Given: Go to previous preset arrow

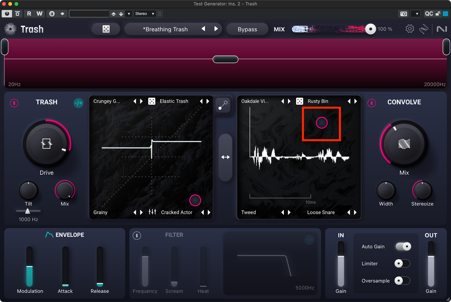Looking at the screenshot, I should click(203, 29).
